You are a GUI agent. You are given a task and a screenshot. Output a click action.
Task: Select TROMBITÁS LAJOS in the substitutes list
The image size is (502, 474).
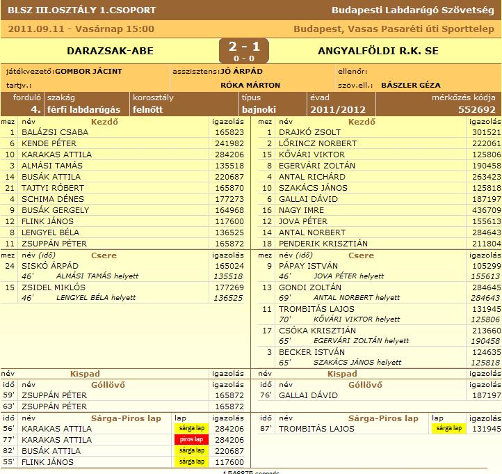[x=316, y=309]
